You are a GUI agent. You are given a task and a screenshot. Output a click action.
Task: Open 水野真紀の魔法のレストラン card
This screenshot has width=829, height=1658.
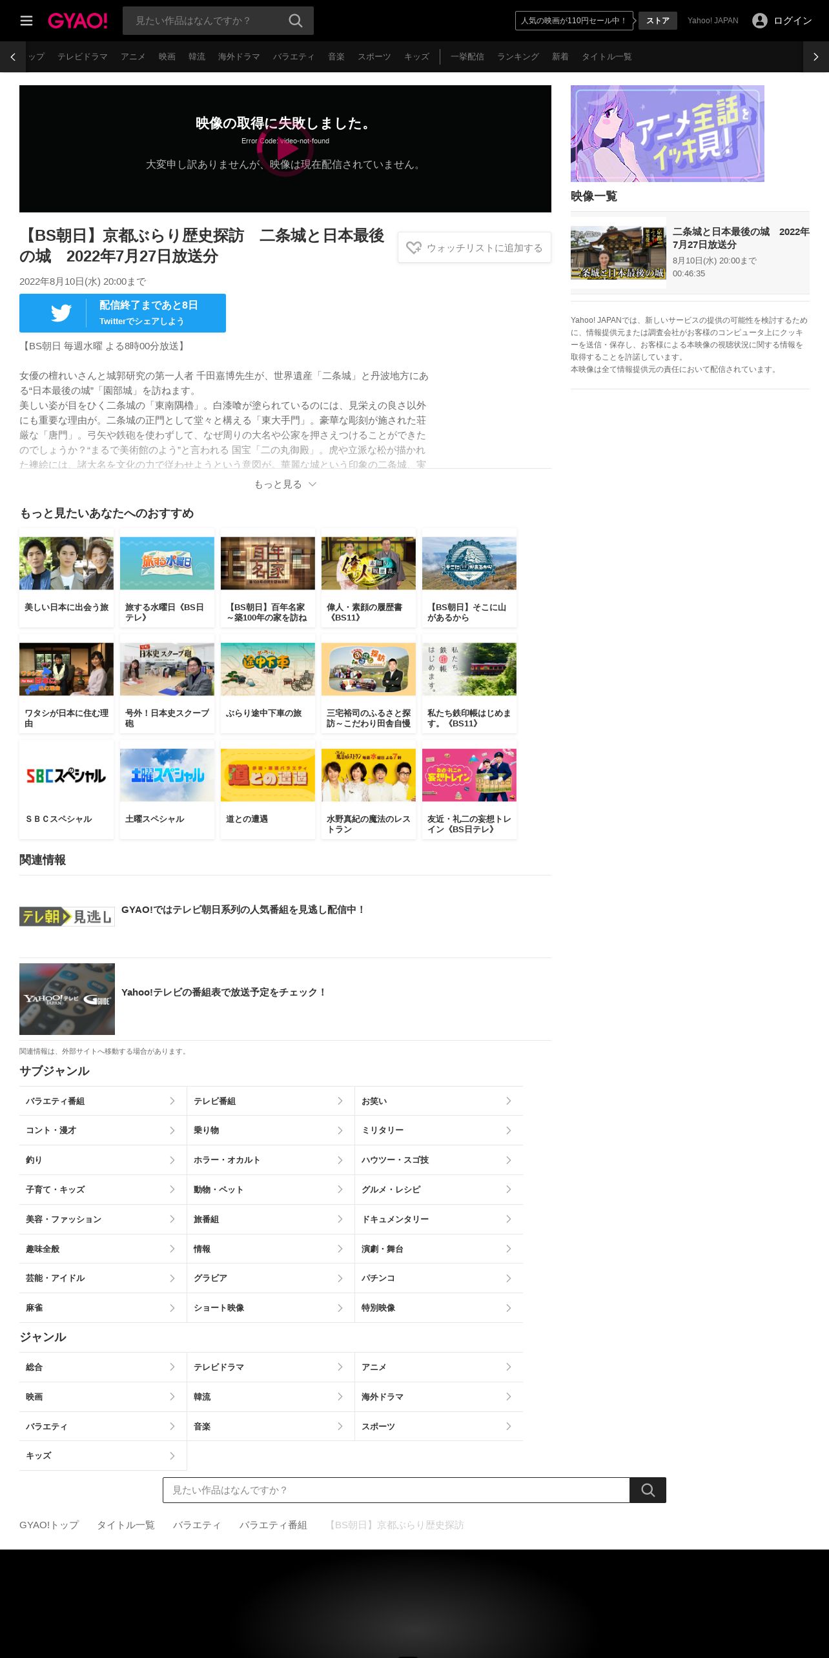coord(369,790)
